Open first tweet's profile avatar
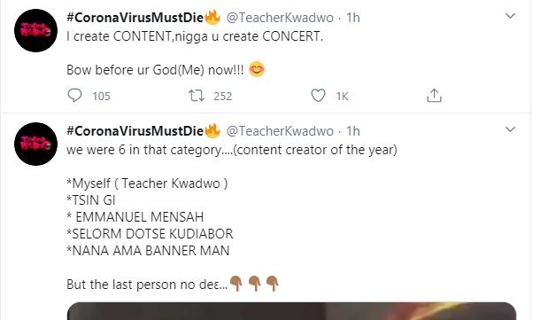This screenshot has width=533, height=320. click(35, 31)
